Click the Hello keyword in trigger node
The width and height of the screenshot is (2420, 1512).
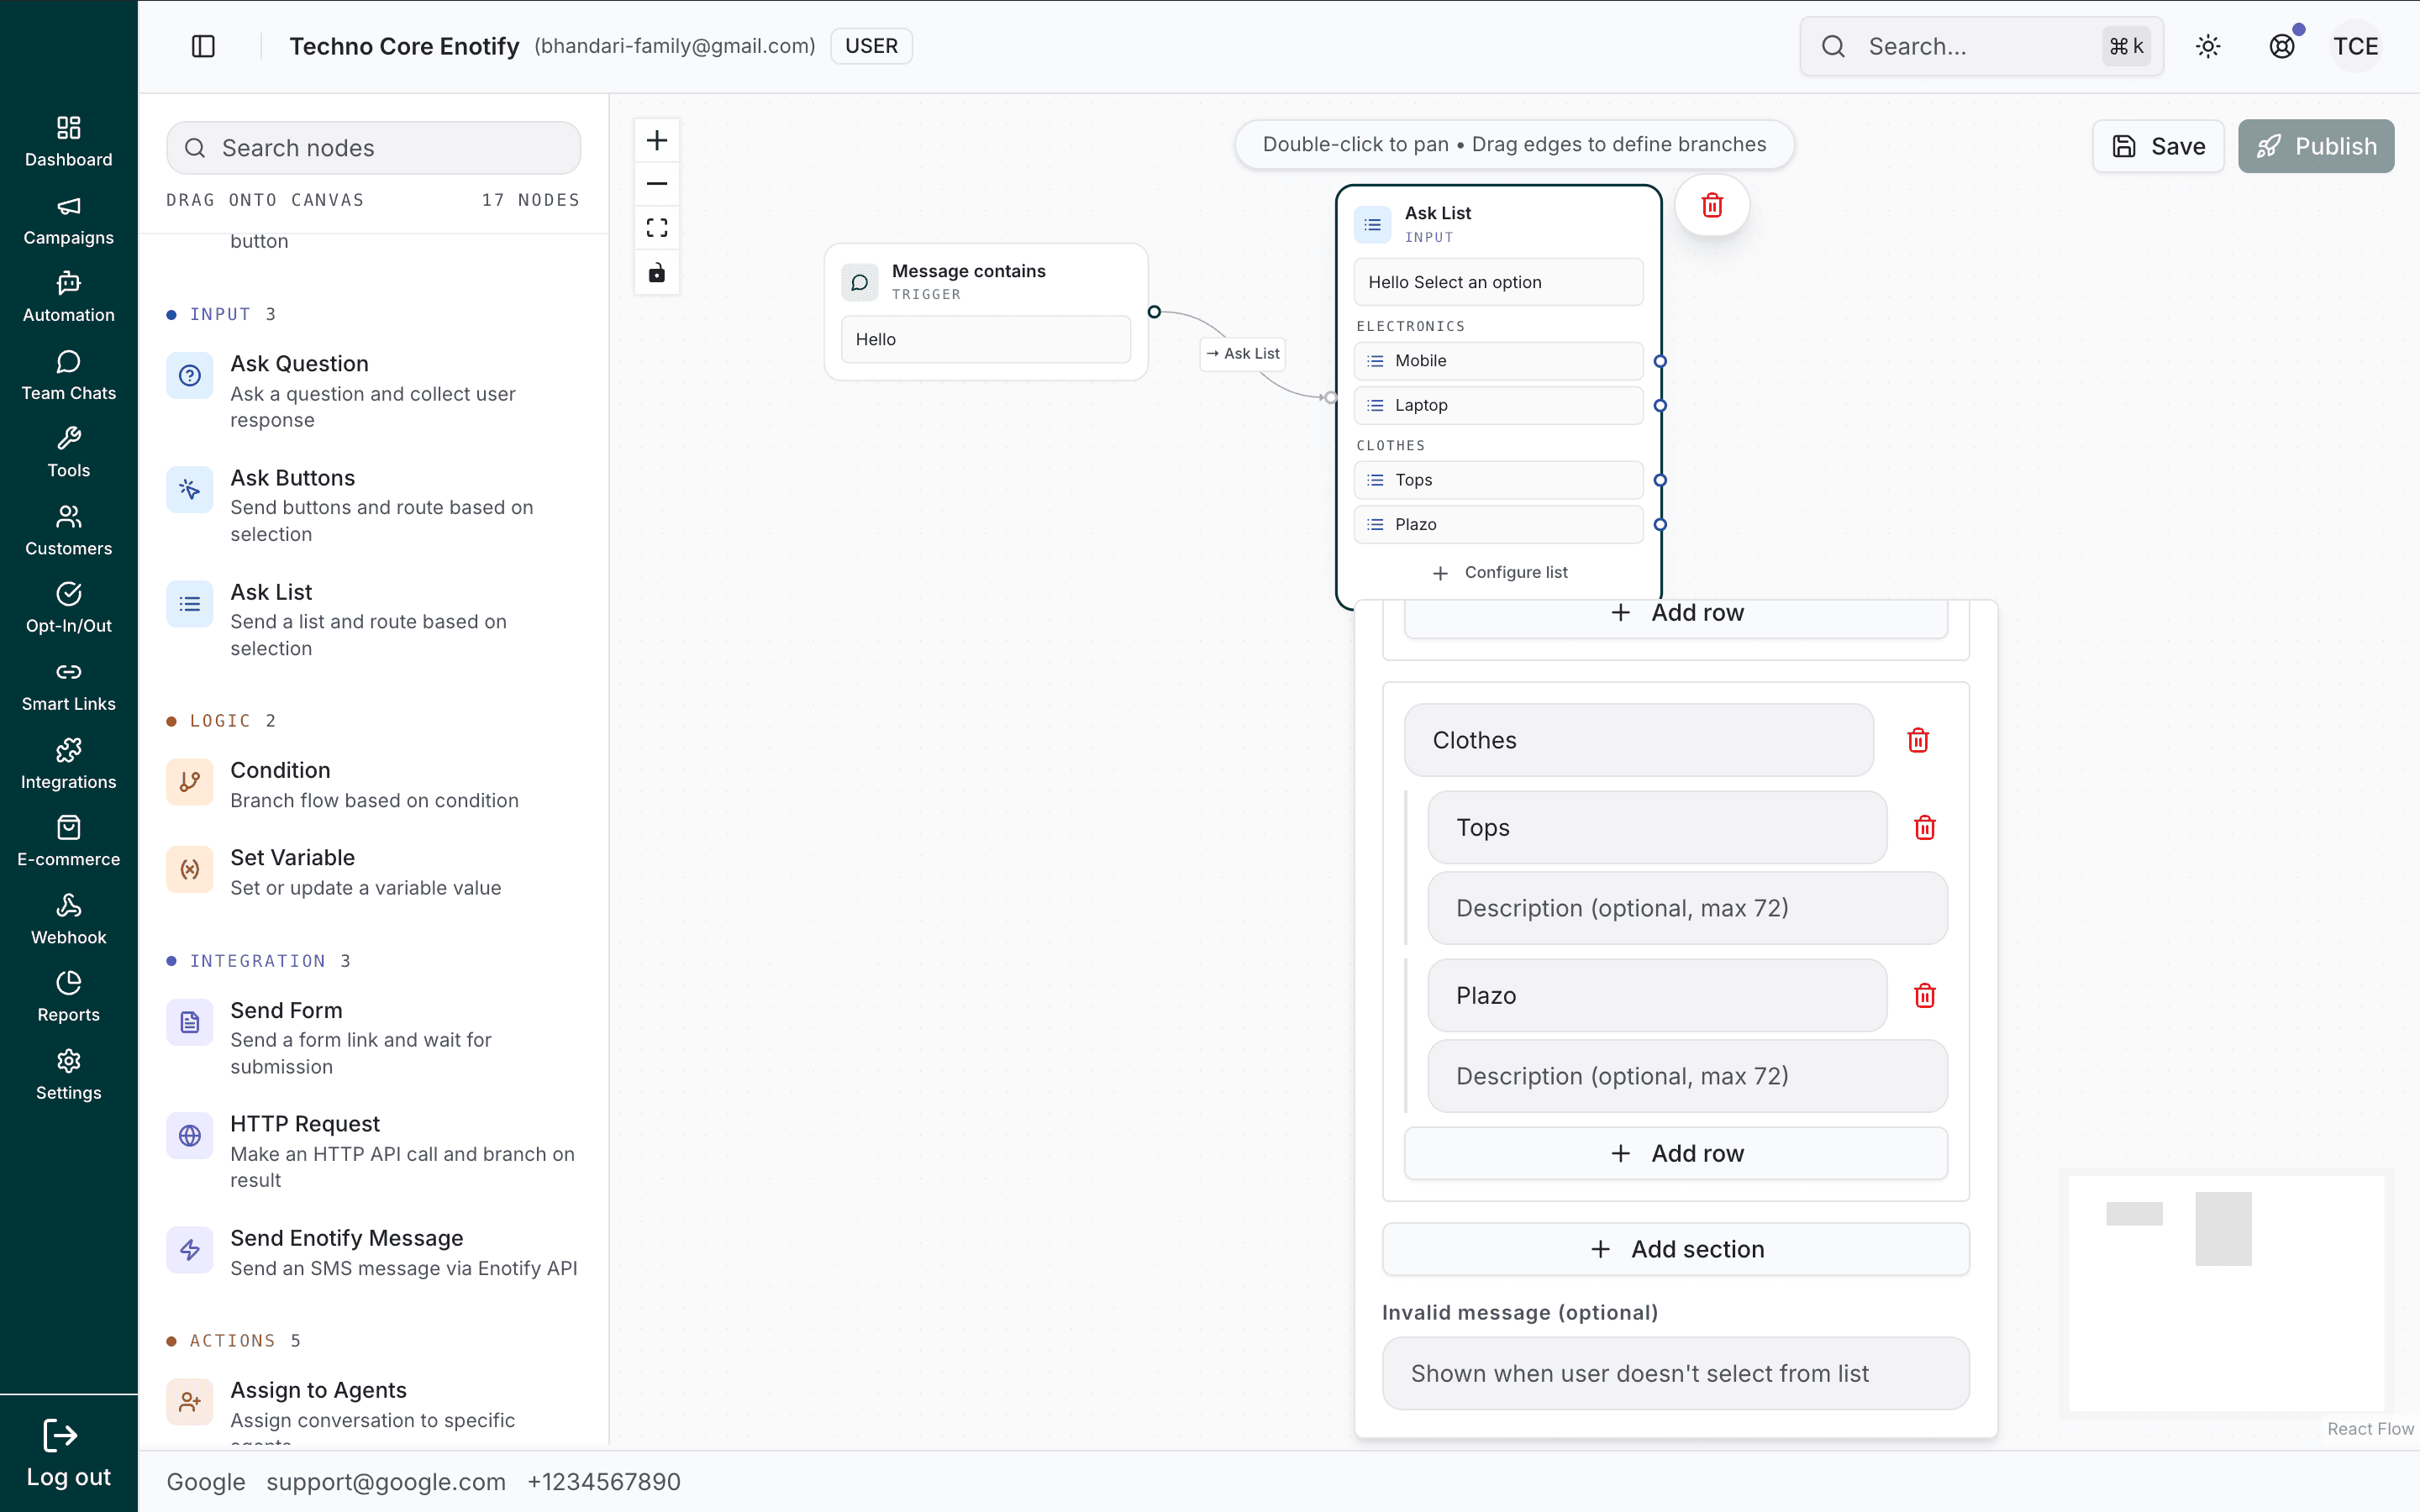click(986, 339)
